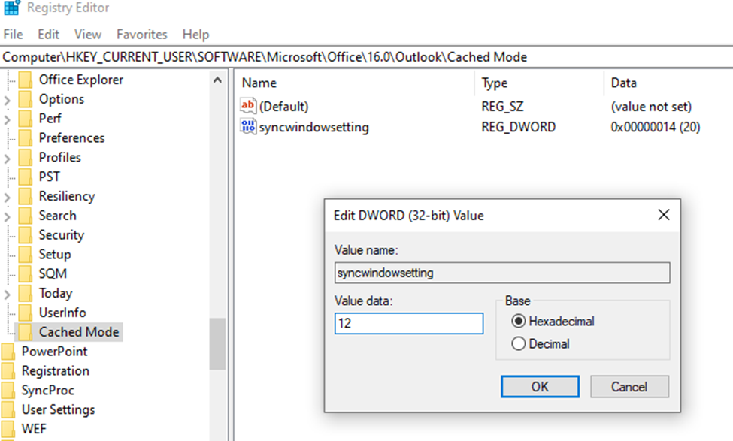This screenshot has height=441, width=733.
Task: Select the PowerPoint folder icon
Action: tap(8, 352)
